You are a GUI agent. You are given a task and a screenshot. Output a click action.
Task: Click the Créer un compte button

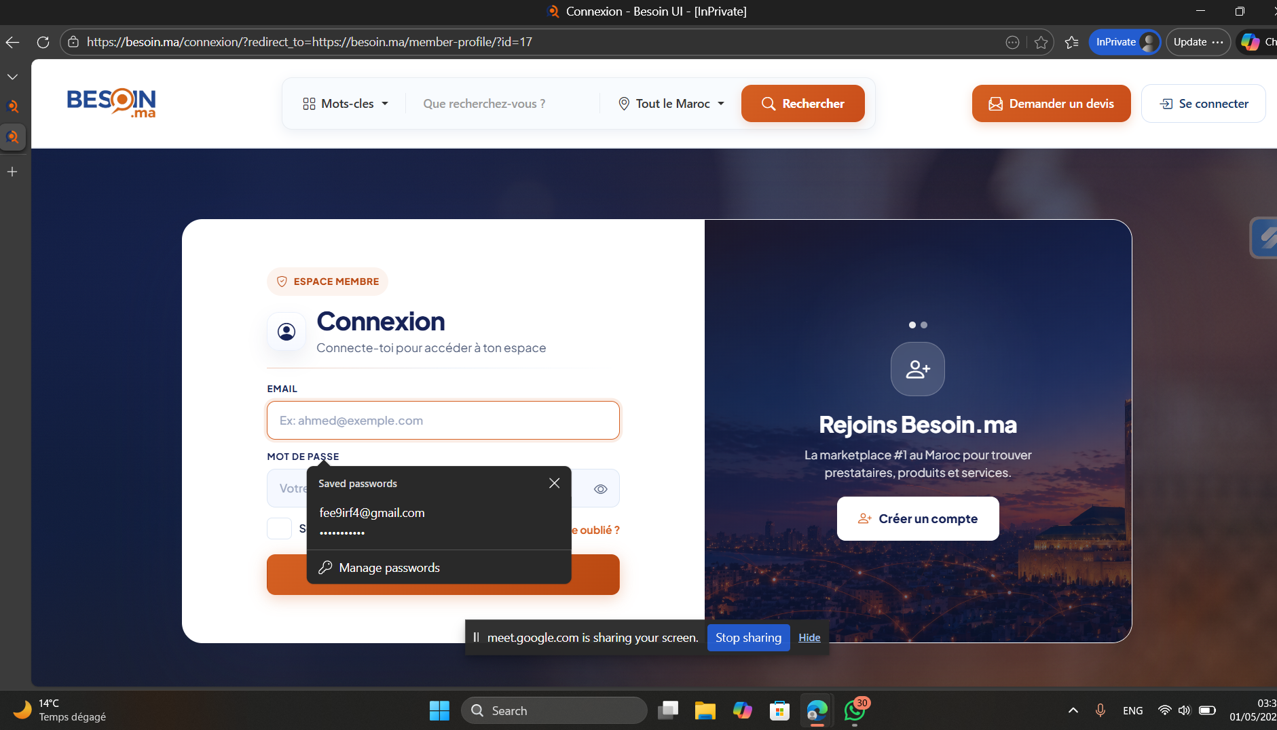point(917,519)
